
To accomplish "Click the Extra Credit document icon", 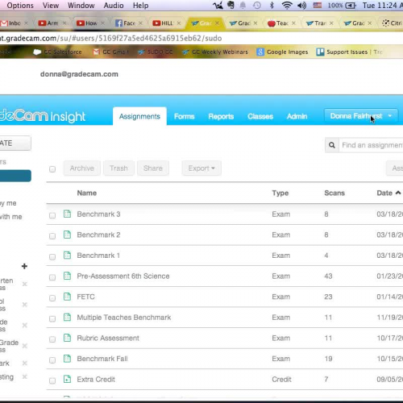I will 67,379.
